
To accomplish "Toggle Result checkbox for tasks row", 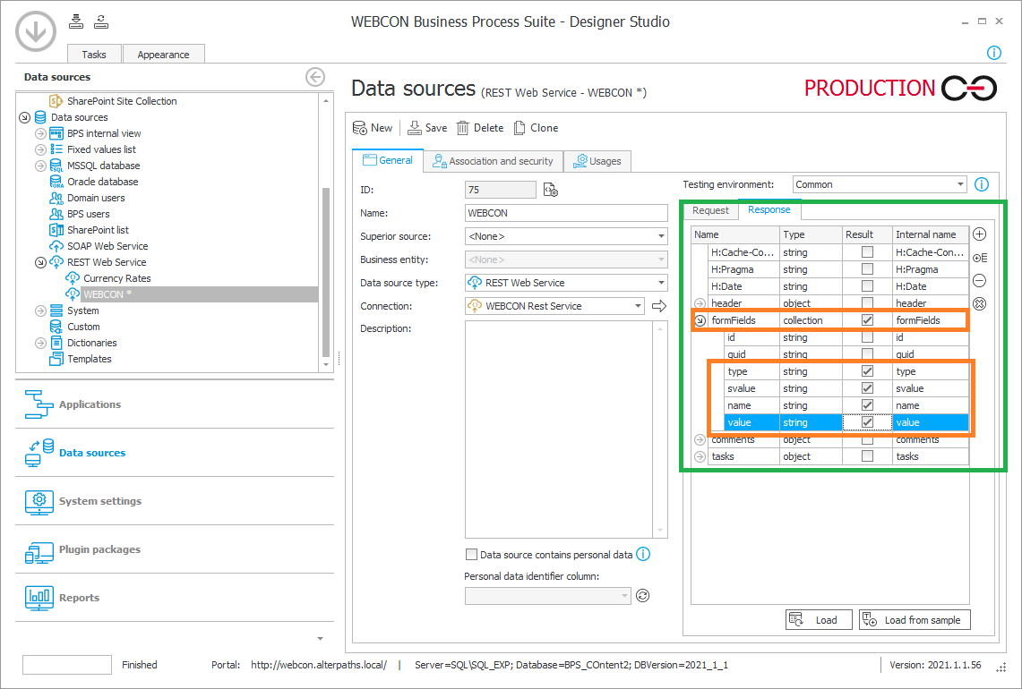I will pyautogui.click(x=867, y=456).
